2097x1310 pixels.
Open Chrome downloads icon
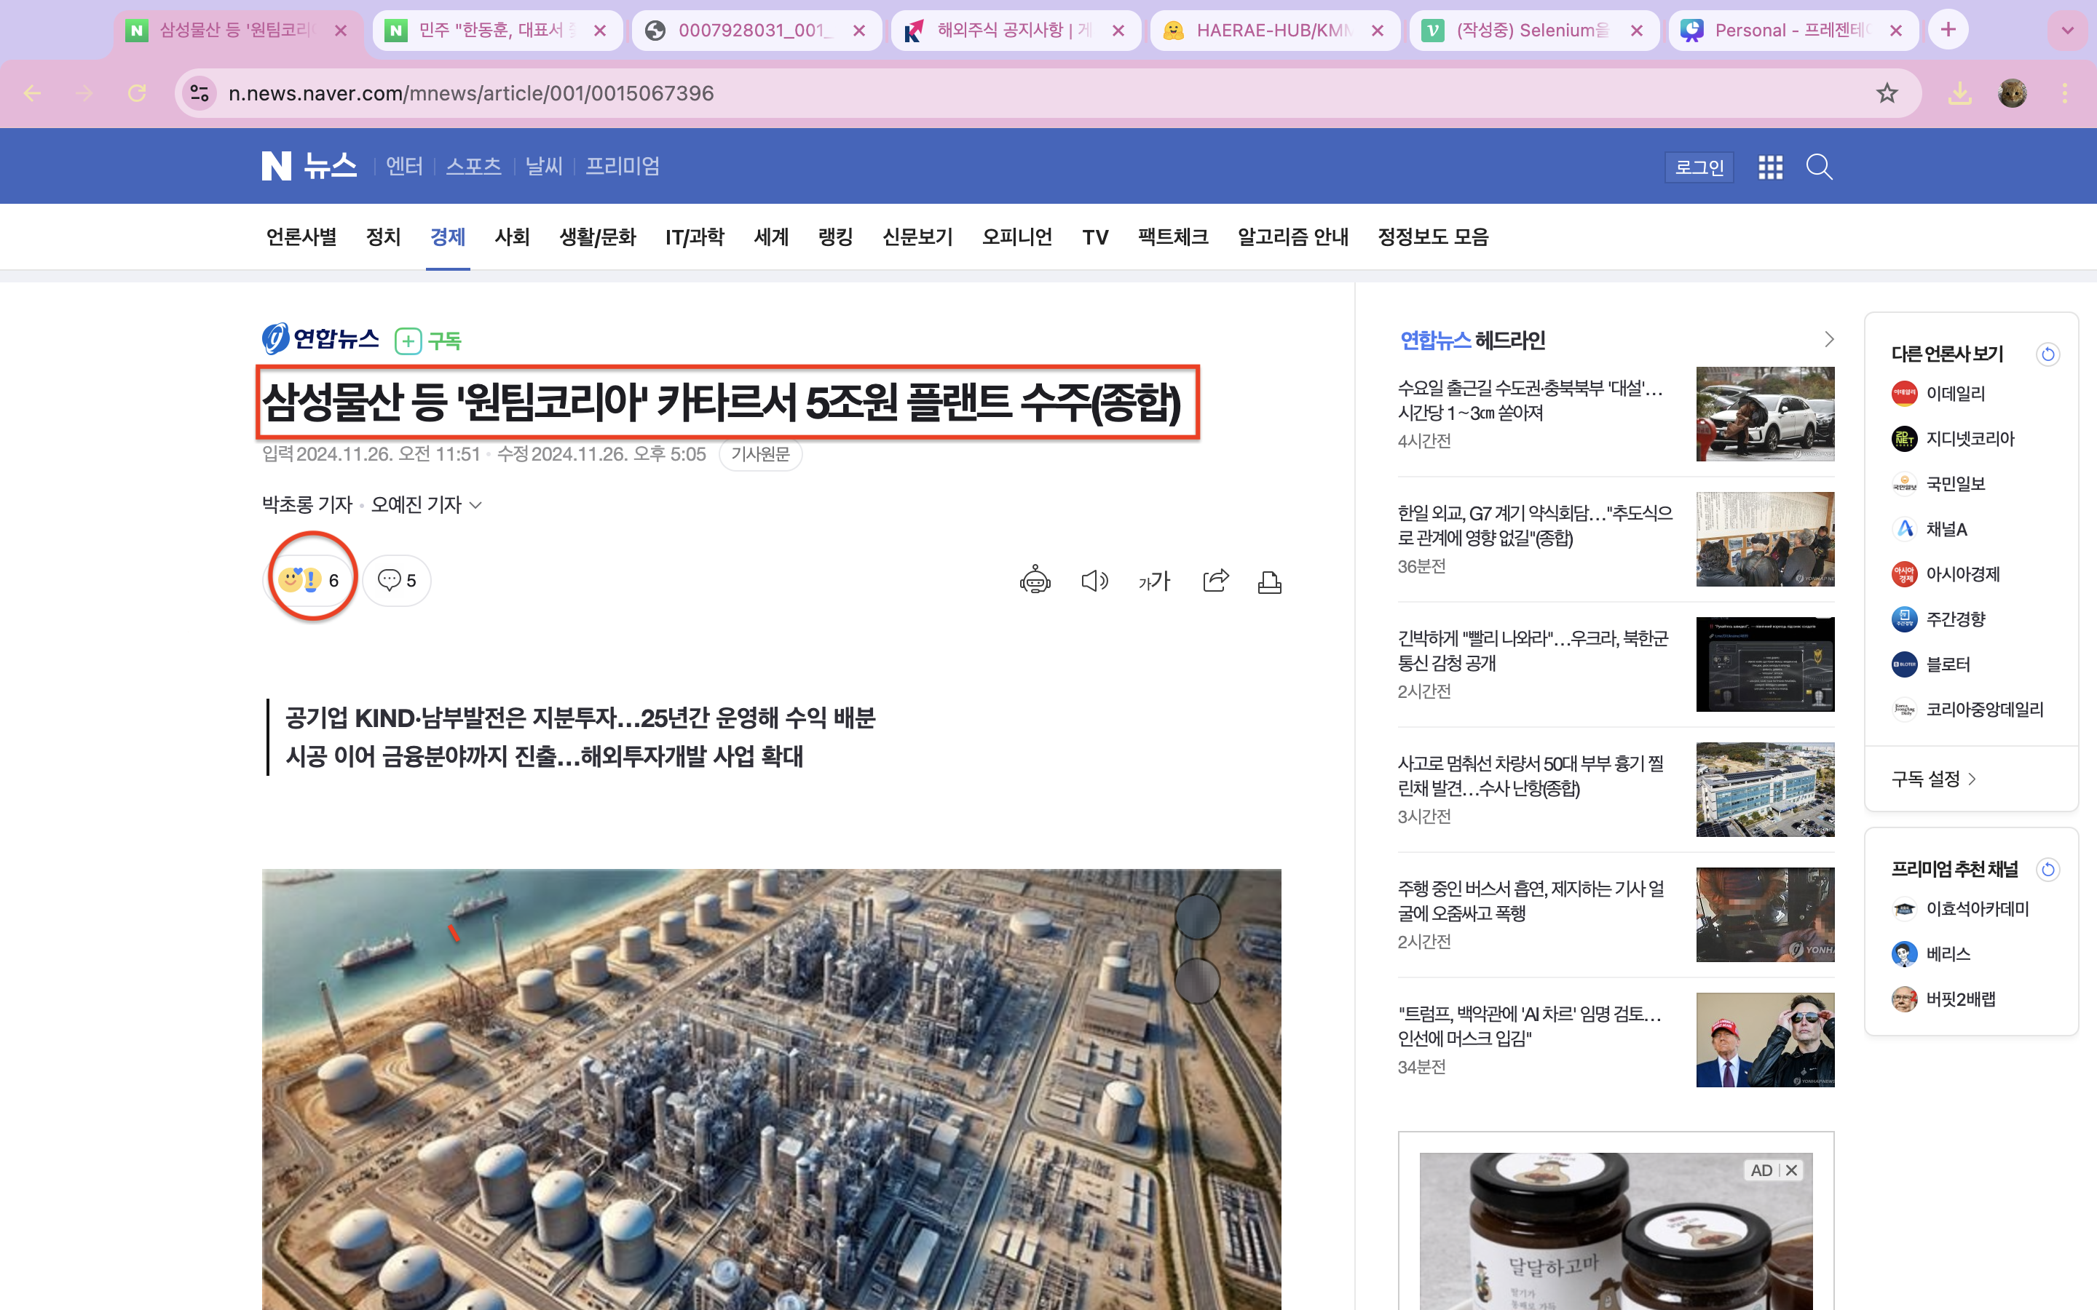click(1959, 92)
